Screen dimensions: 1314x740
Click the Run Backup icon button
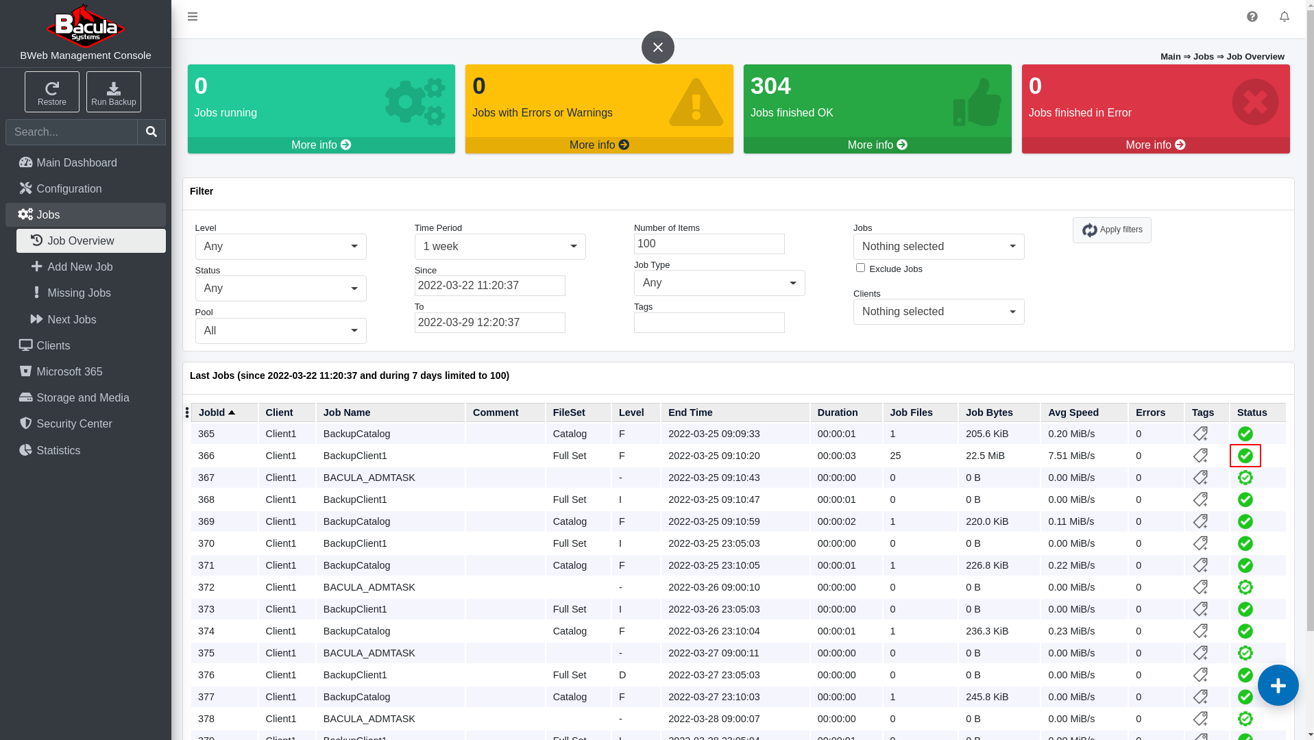click(x=114, y=92)
